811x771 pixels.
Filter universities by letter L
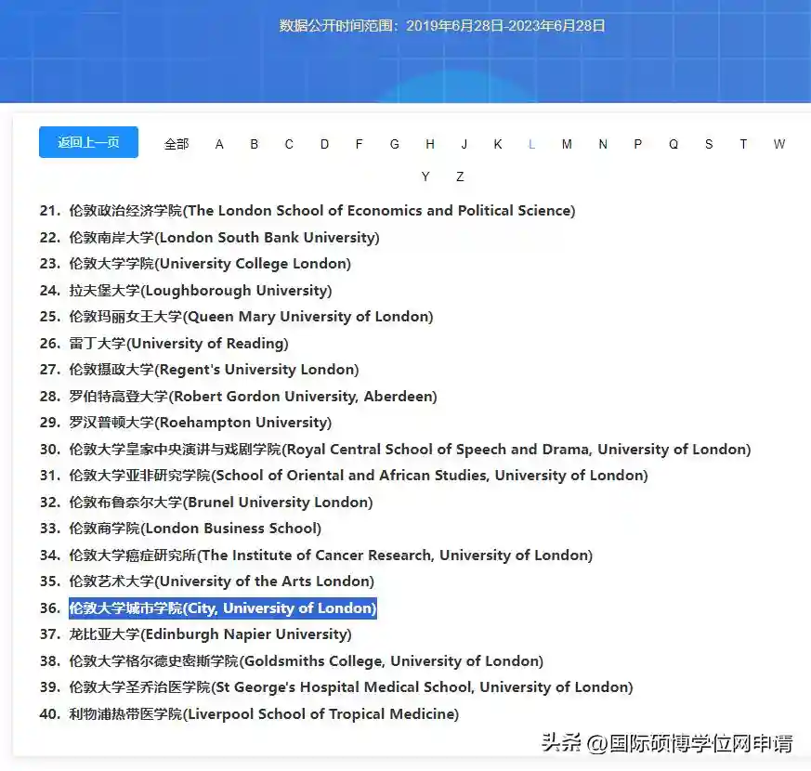point(531,144)
